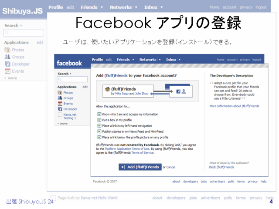Click the Cancel link beside the Add button
279x209 pixels.
tap(170, 167)
